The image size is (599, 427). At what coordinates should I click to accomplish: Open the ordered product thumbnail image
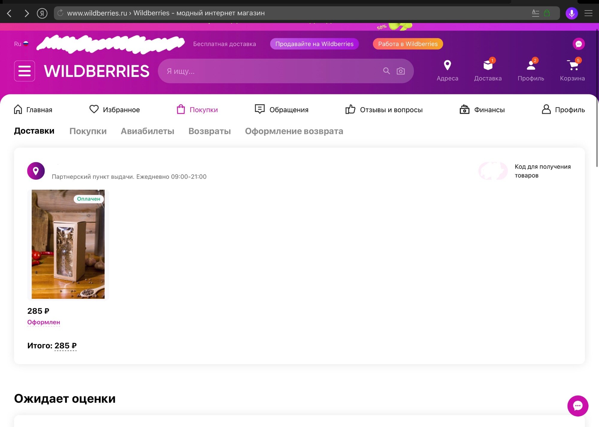pyautogui.click(x=68, y=244)
